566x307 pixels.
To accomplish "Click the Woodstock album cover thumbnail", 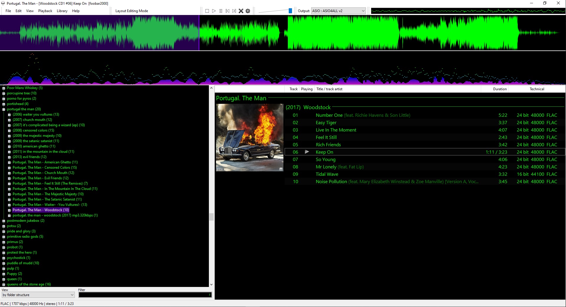I will (249, 137).
